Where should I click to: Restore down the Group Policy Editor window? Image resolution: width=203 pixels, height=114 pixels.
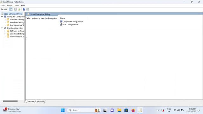point(192,2)
